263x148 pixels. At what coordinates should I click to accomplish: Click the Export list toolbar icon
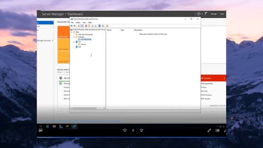[x=96, y=26]
